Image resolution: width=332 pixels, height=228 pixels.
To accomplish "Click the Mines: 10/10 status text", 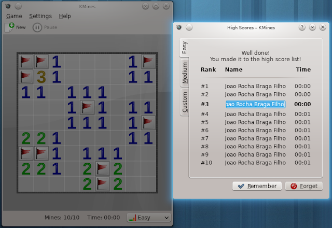I will click(x=62, y=218).
